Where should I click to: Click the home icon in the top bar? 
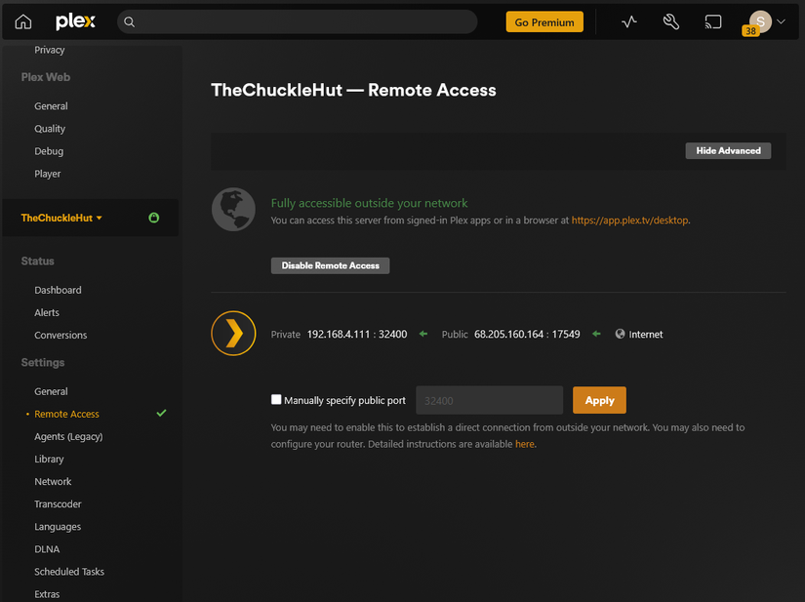(20, 20)
